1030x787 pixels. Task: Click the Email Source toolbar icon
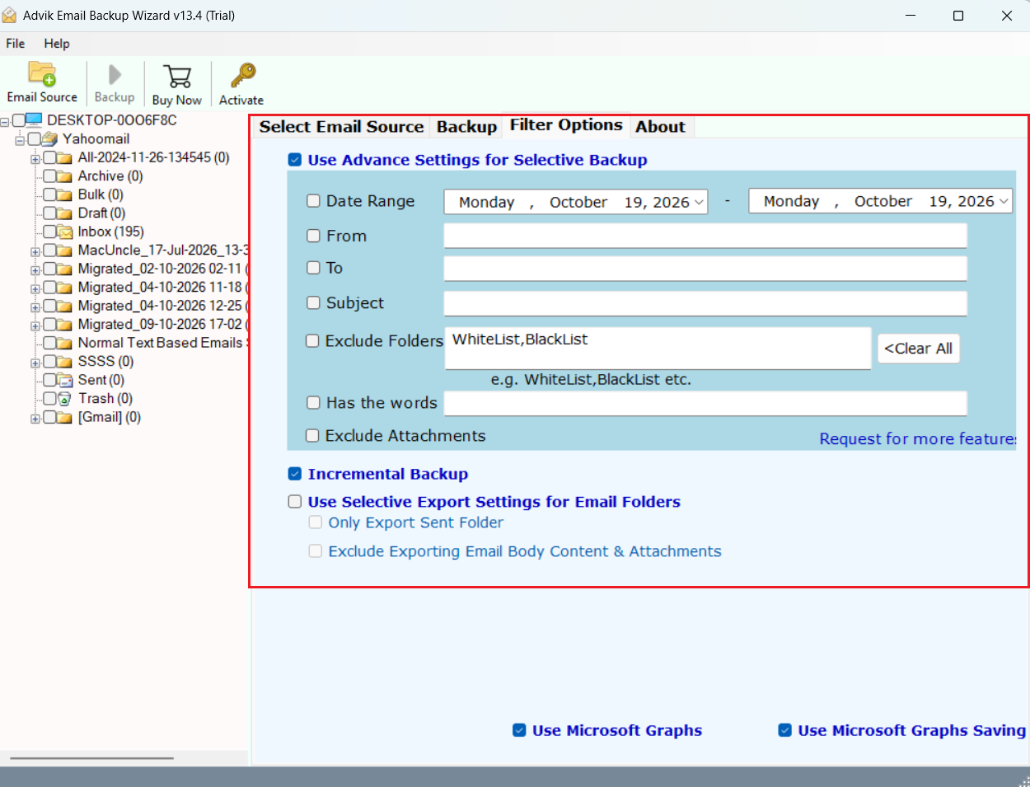[x=42, y=73]
